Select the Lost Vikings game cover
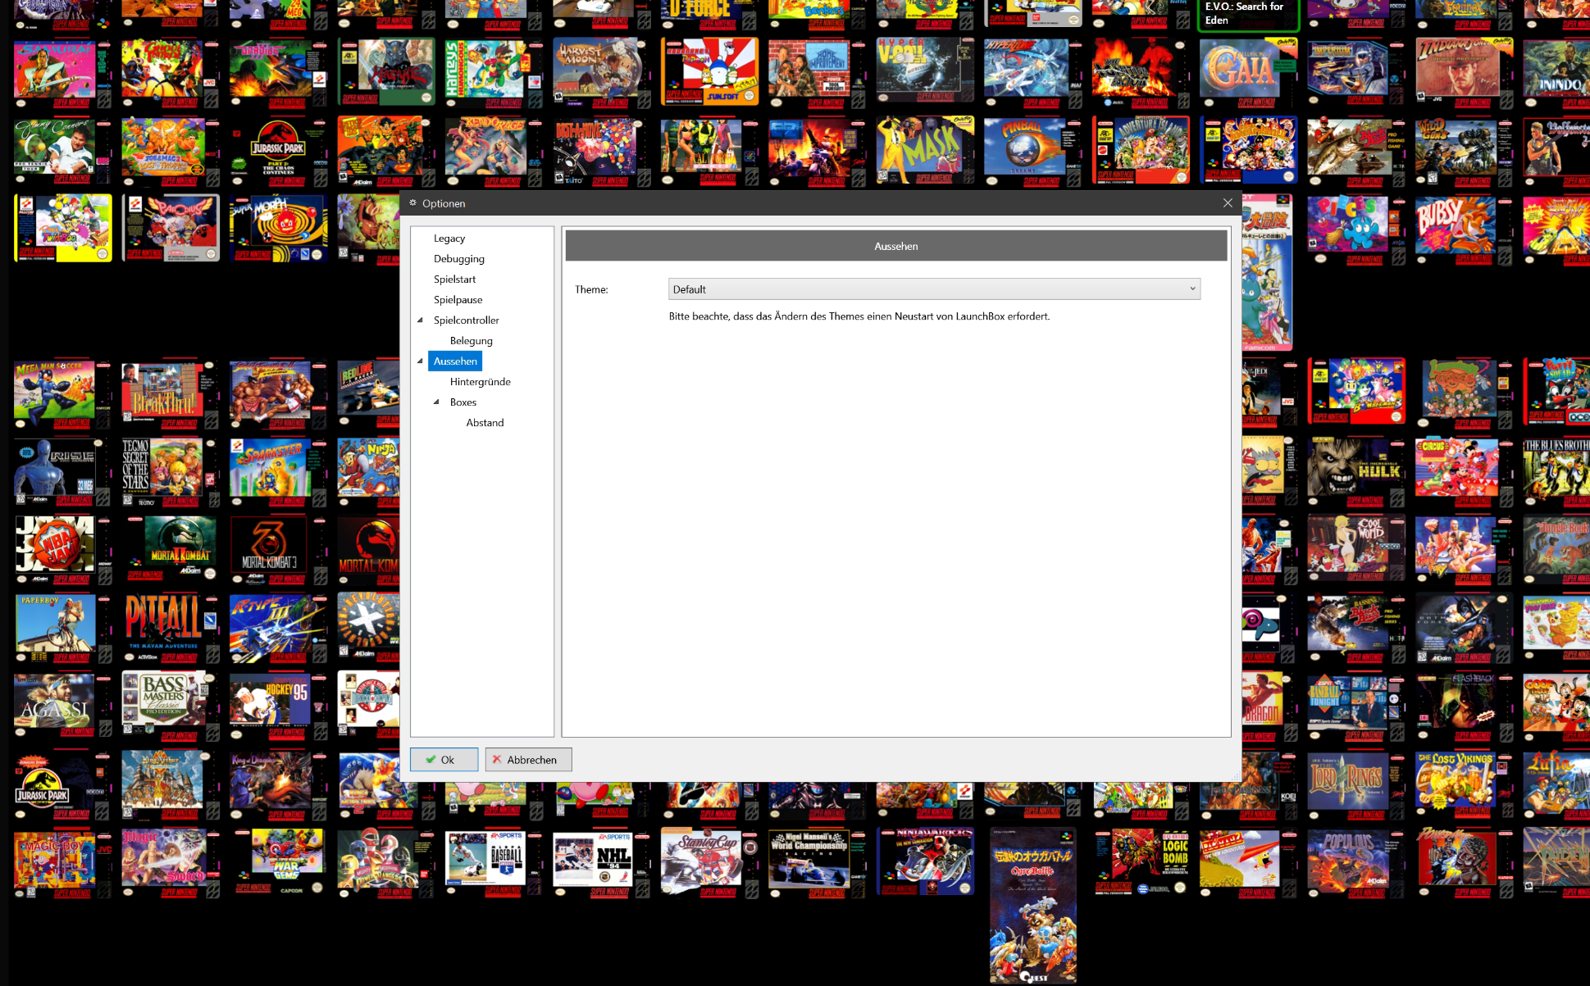 (x=1464, y=786)
